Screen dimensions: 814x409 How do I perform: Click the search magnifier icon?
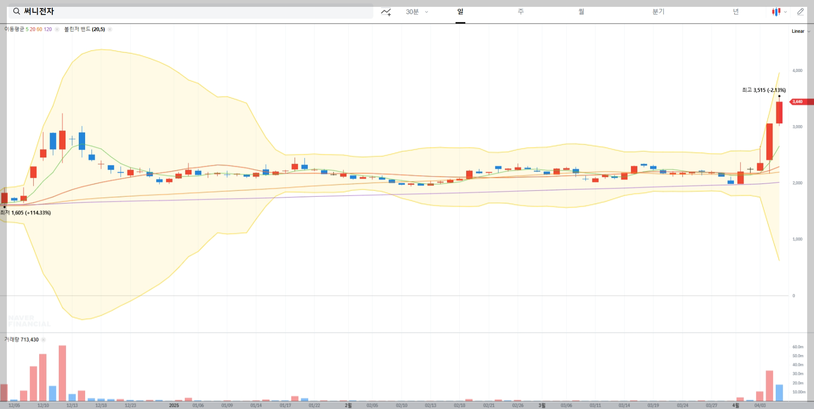[x=16, y=11]
